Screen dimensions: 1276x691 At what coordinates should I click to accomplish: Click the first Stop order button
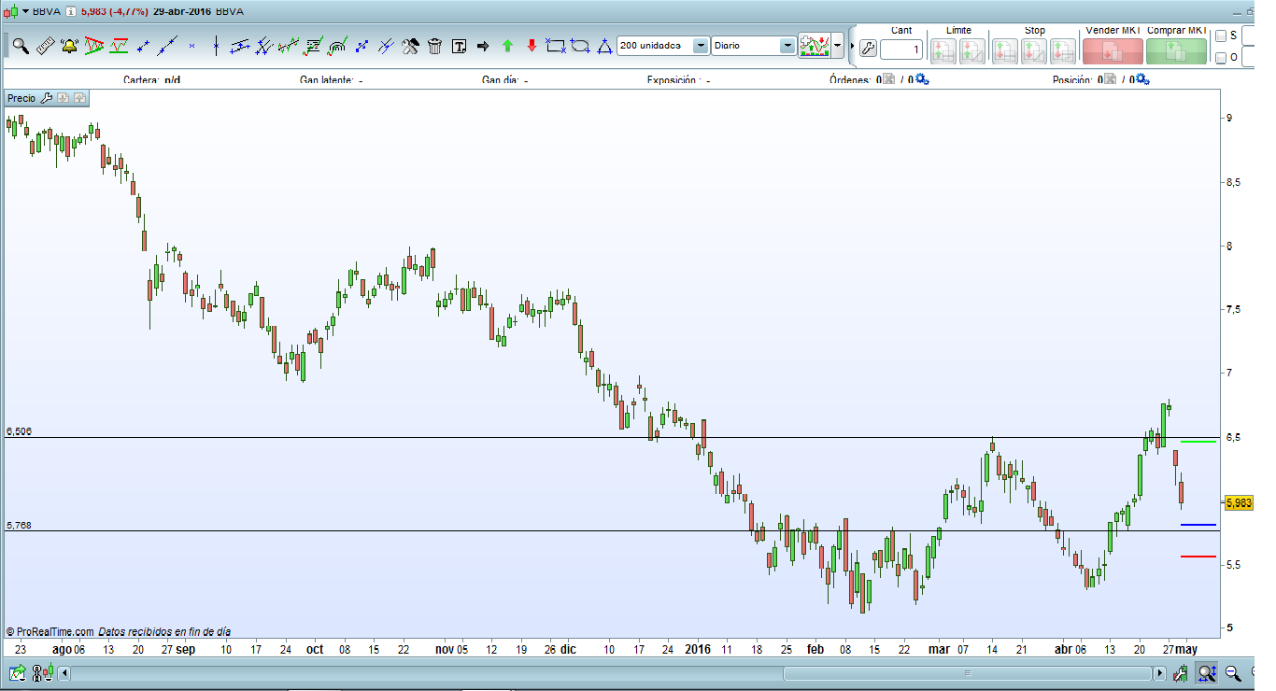coord(1005,50)
